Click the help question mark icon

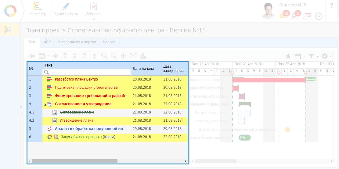tap(332, 6)
